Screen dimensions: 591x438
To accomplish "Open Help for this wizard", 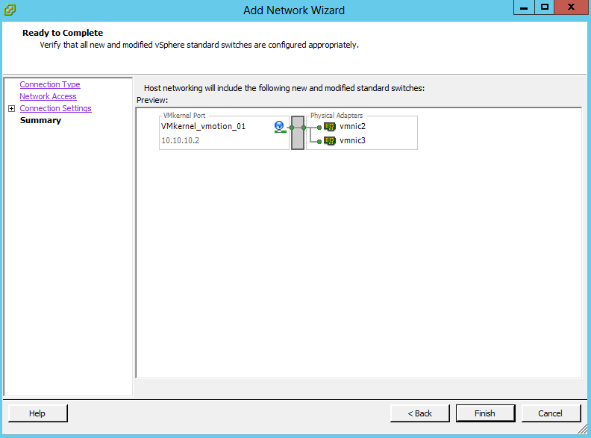I will pyautogui.click(x=38, y=413).
